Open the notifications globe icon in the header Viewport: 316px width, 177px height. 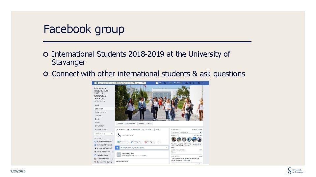coord(194,83)
